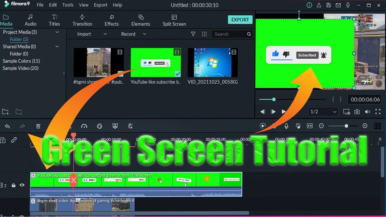Record a voiceover with the microphone icon
The height and width of the screenshot is (217, 386).
click(x=286, y=126)
